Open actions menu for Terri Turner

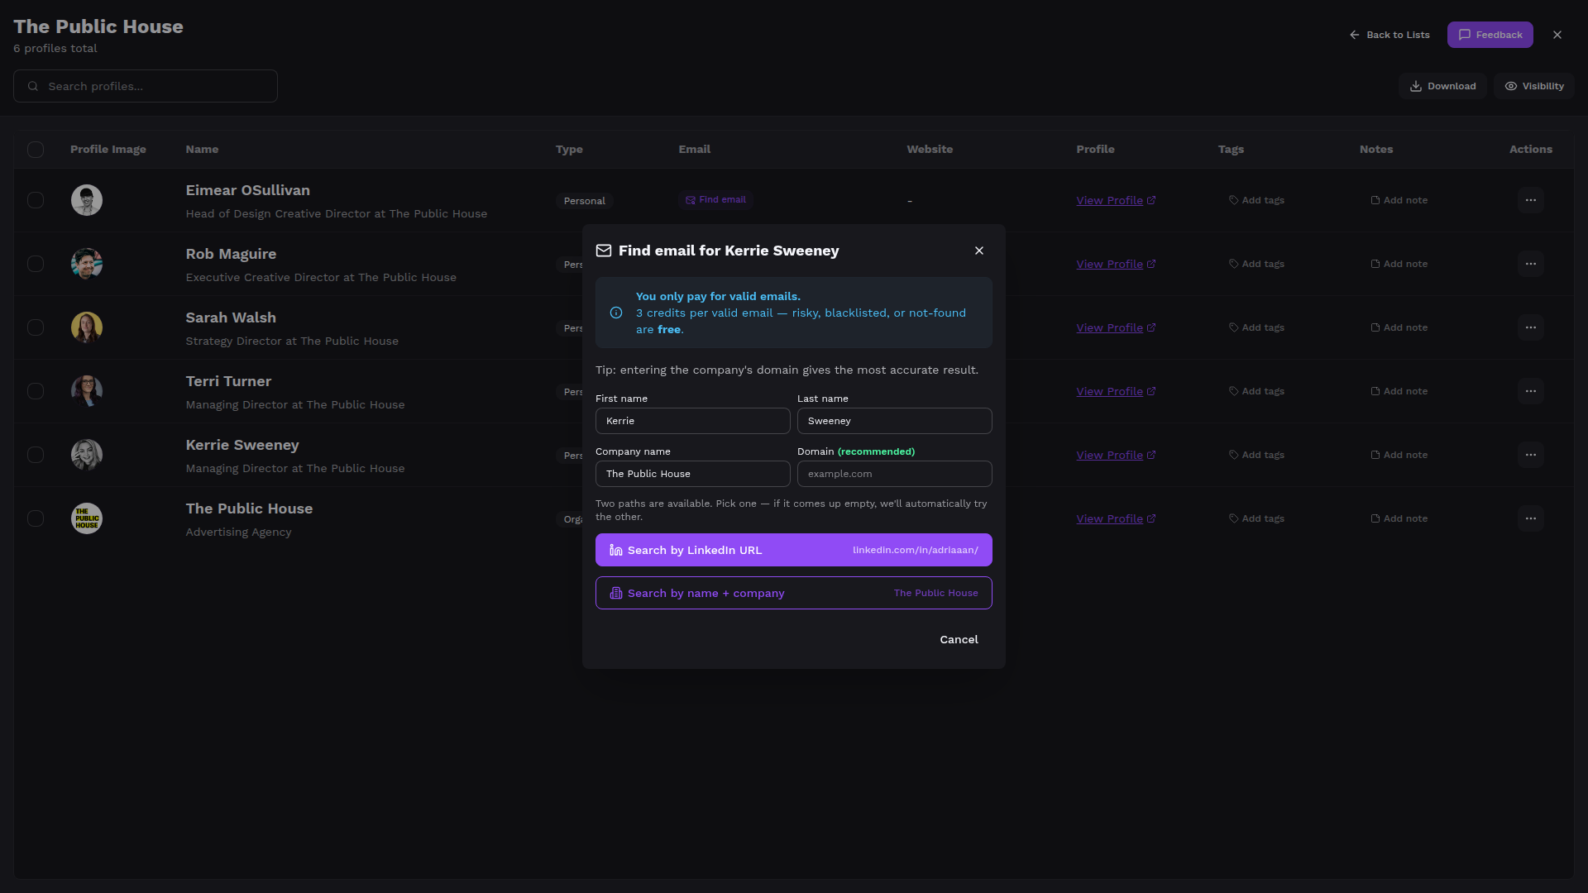(1531, 391)
